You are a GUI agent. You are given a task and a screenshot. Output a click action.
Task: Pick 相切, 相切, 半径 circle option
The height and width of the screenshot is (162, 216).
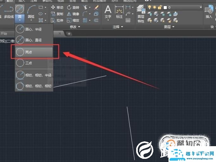[x=34, y=75]
